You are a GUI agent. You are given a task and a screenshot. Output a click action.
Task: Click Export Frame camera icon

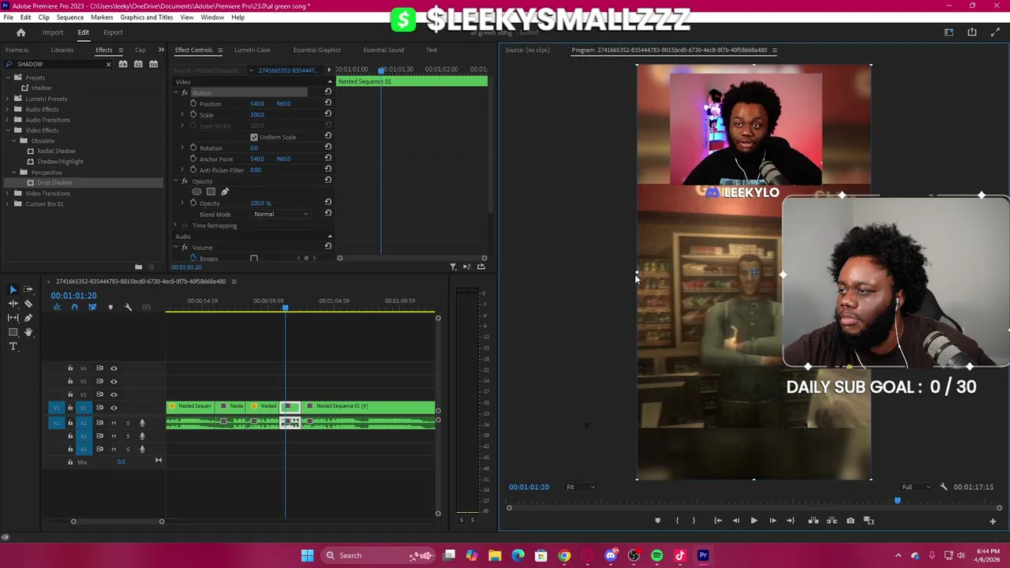850,521
